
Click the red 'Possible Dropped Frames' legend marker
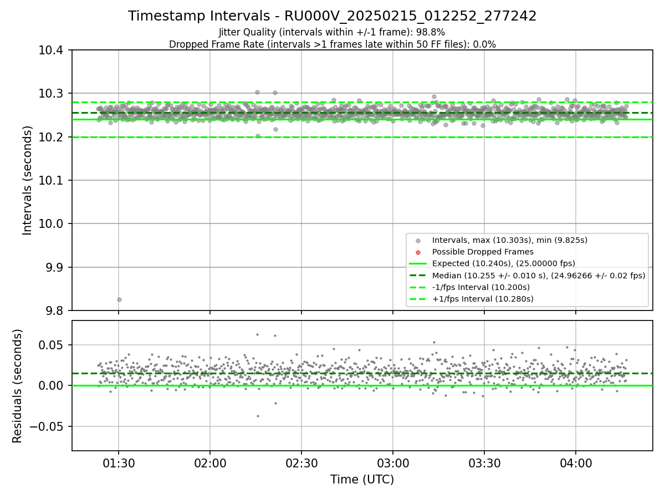tap(418, 252)
